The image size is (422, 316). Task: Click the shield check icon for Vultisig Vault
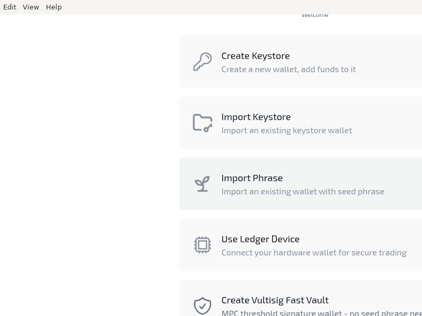[203, 306]
